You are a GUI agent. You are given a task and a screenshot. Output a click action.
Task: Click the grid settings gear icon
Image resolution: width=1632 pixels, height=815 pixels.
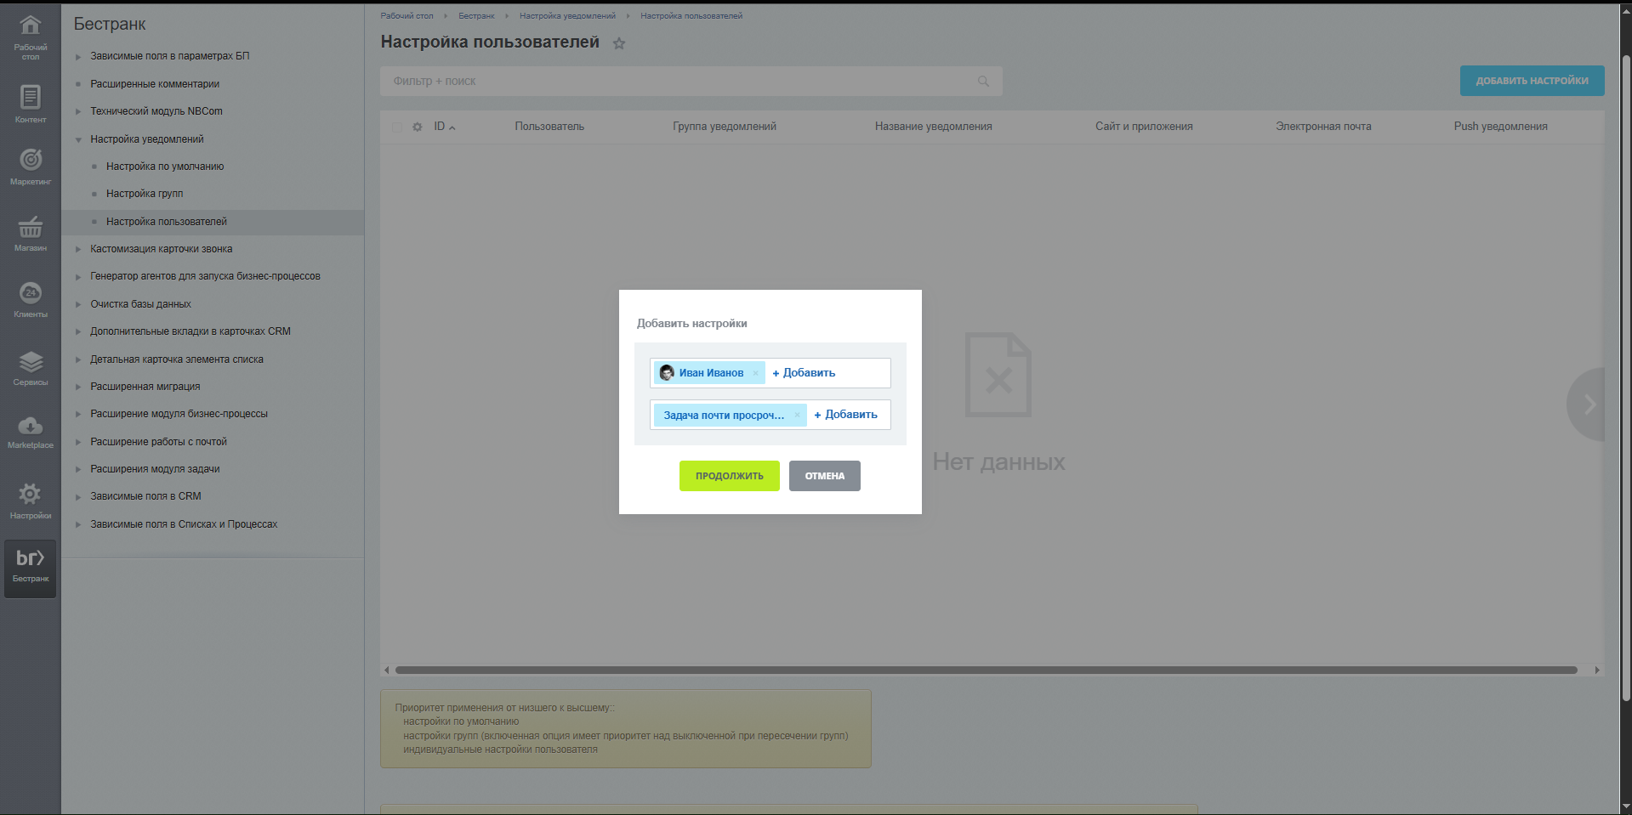pyautogui.click(x=418, y=127)
